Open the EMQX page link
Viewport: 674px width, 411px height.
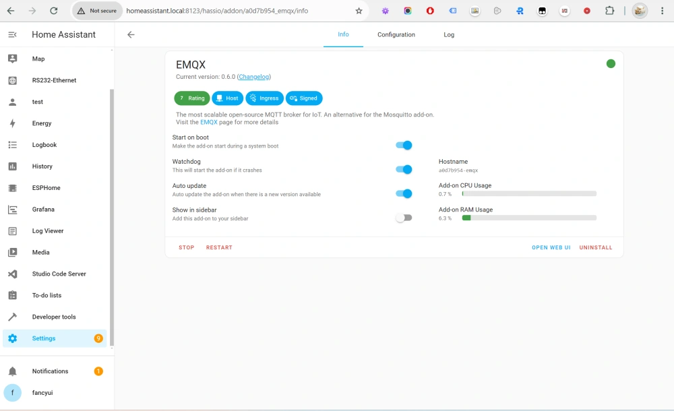pyautogui.click(x=208, y=122)
